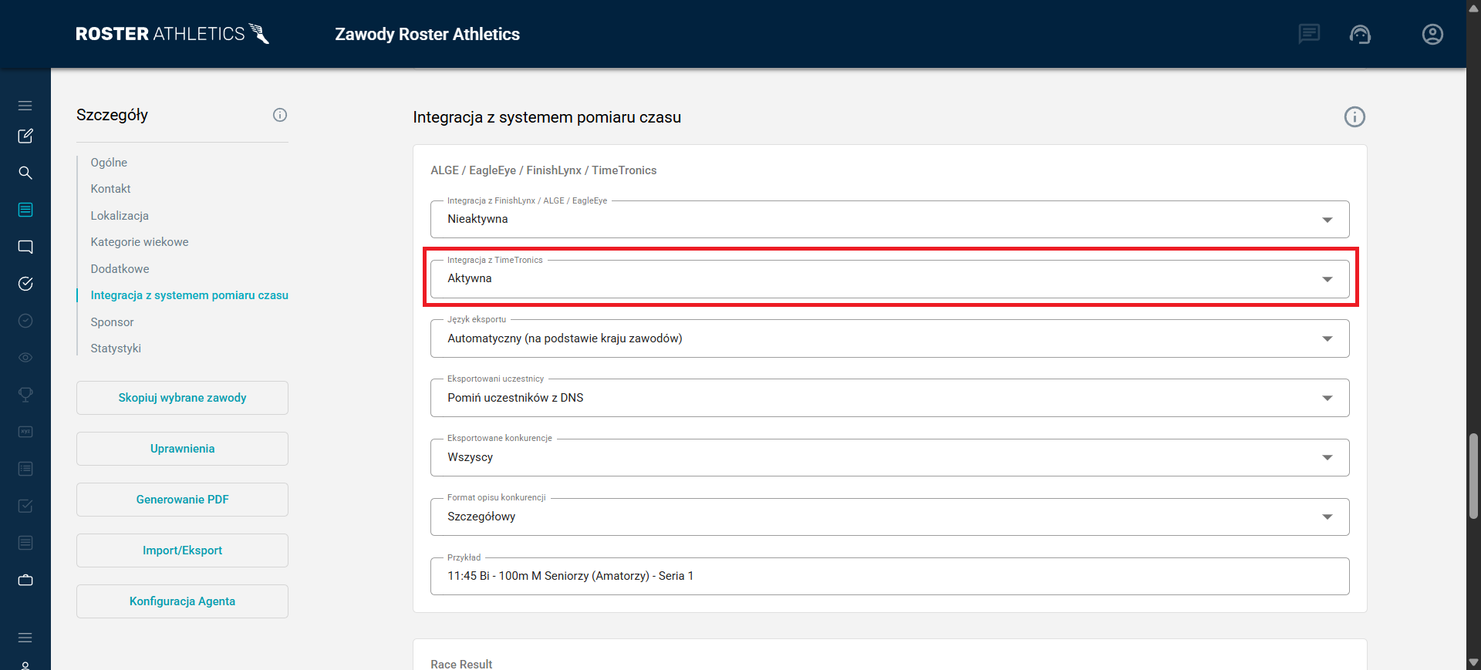The width and height of the screenshot is (1481, 670).
Task: Click Skopiuj wybrane zawody button
Action: tap(182, 398)
